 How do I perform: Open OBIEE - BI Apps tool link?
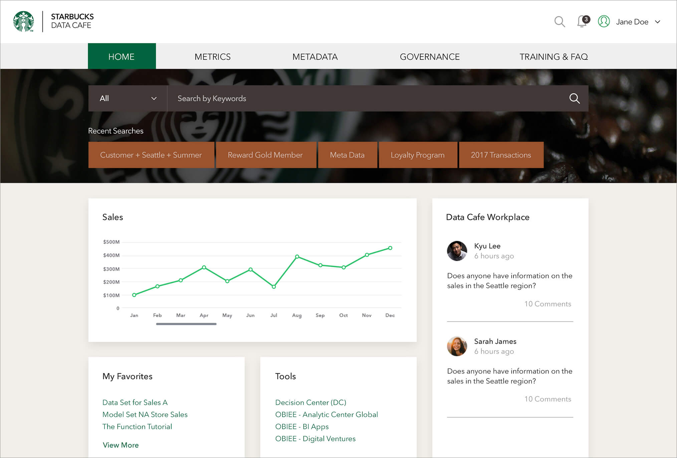[x=302, y=427]
